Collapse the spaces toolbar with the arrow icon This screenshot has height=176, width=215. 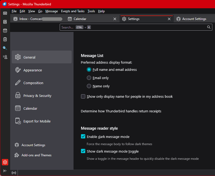click(5, 171)
